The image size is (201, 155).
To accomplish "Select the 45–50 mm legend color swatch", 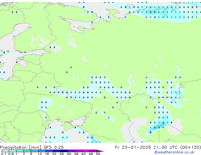I will tap(93, 151).
